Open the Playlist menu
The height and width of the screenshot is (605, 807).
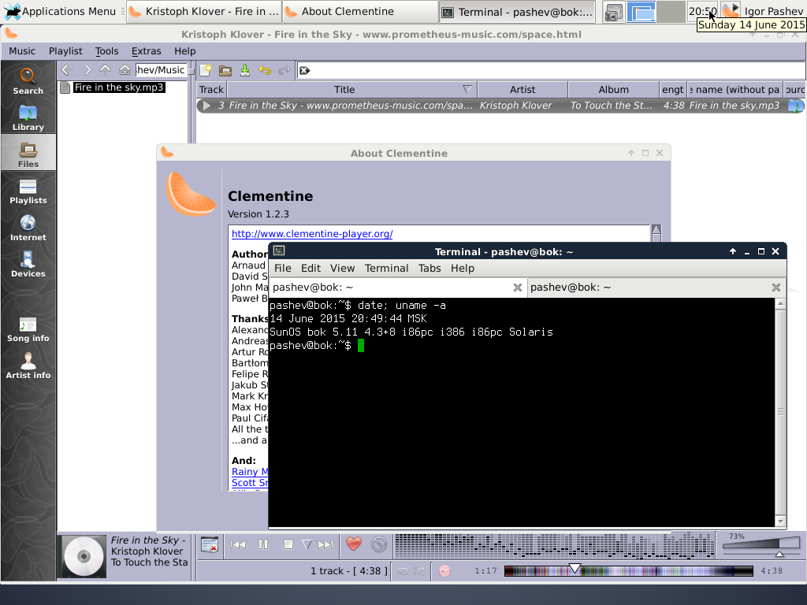click(x=65, y=51)
